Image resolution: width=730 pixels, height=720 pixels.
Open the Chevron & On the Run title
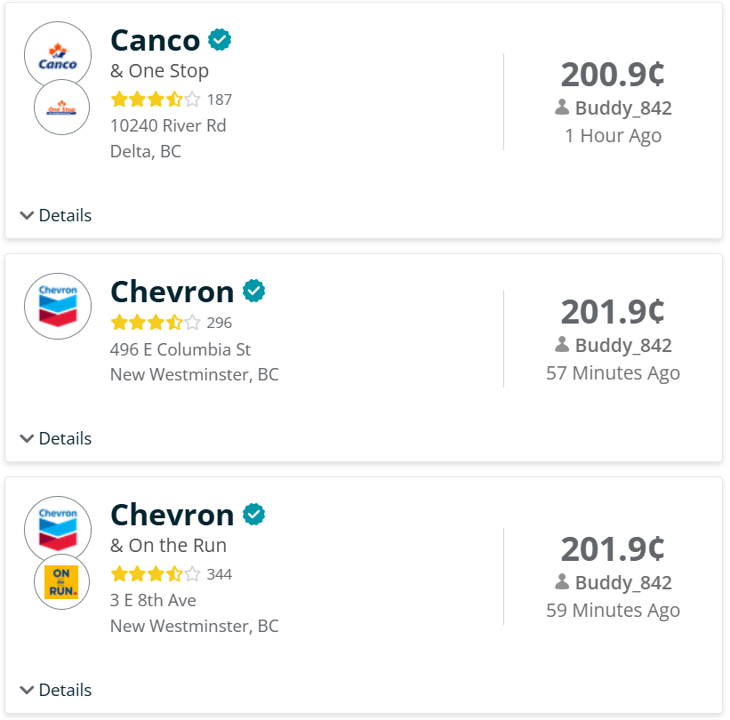[172, 515]
